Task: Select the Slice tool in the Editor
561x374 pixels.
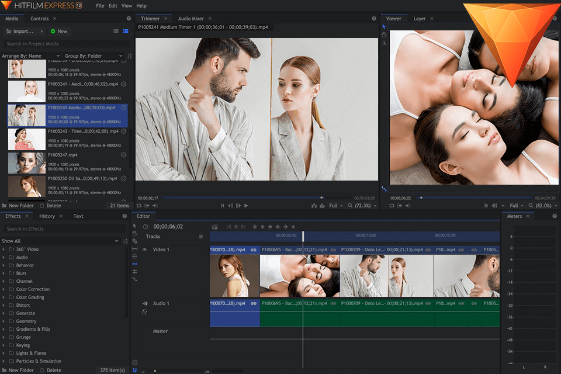Action: pyautogui.click(x=134, y=241)
